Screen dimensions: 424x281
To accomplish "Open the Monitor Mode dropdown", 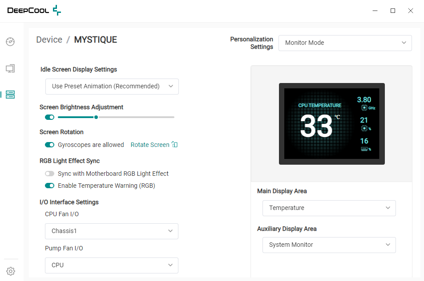I will [345, 43].
